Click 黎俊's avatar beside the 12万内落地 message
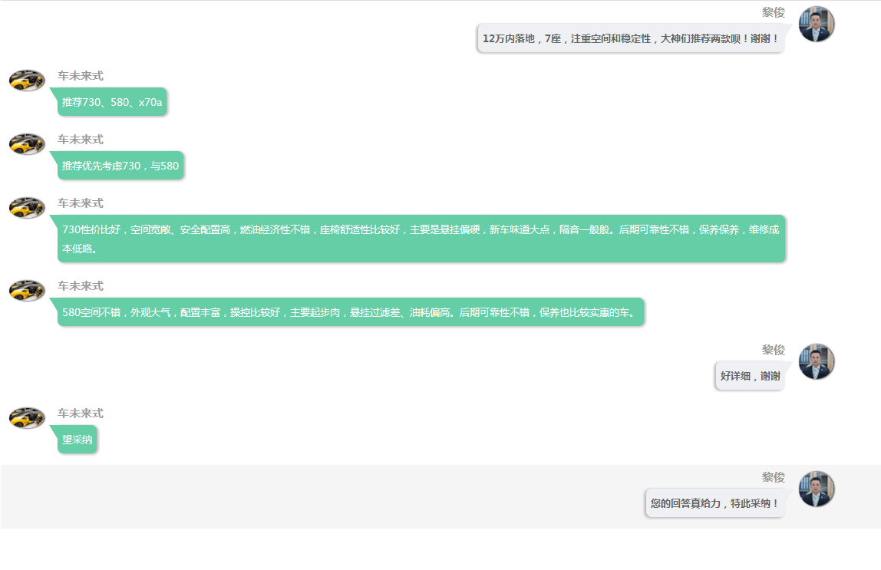The image size is (881, 570). [816, 24]
